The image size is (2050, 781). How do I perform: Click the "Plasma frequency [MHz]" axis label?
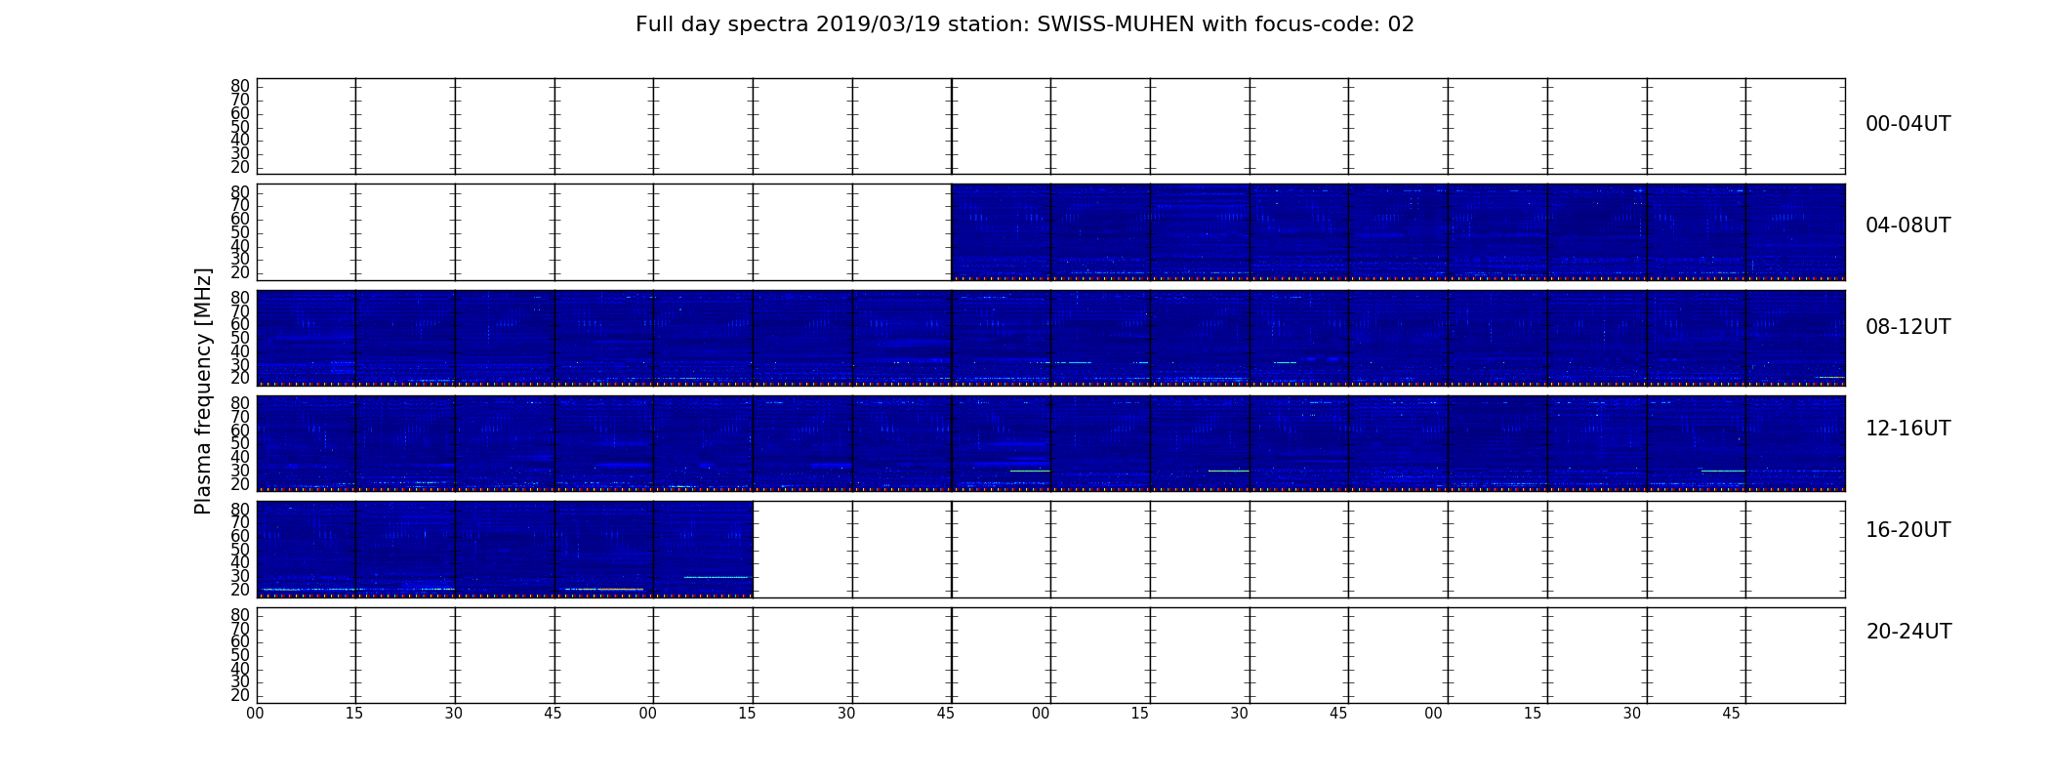tap(203, 390)
